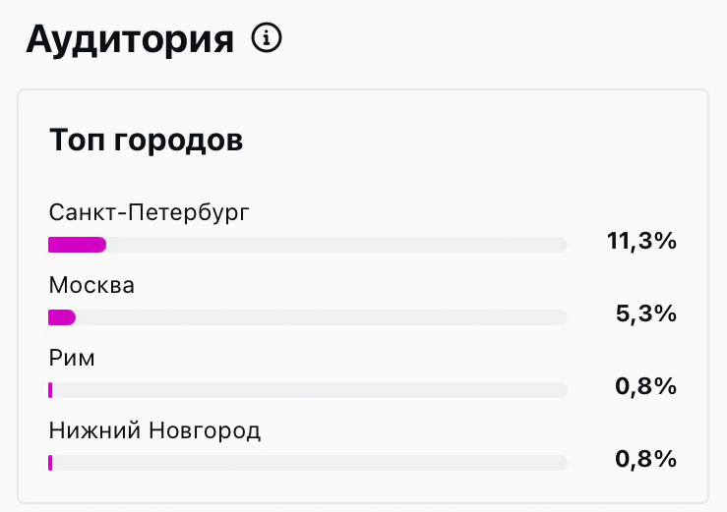Click the small magenta marker on Рим bar
Screen dimensions: 727x512
[x=50, y=390]
